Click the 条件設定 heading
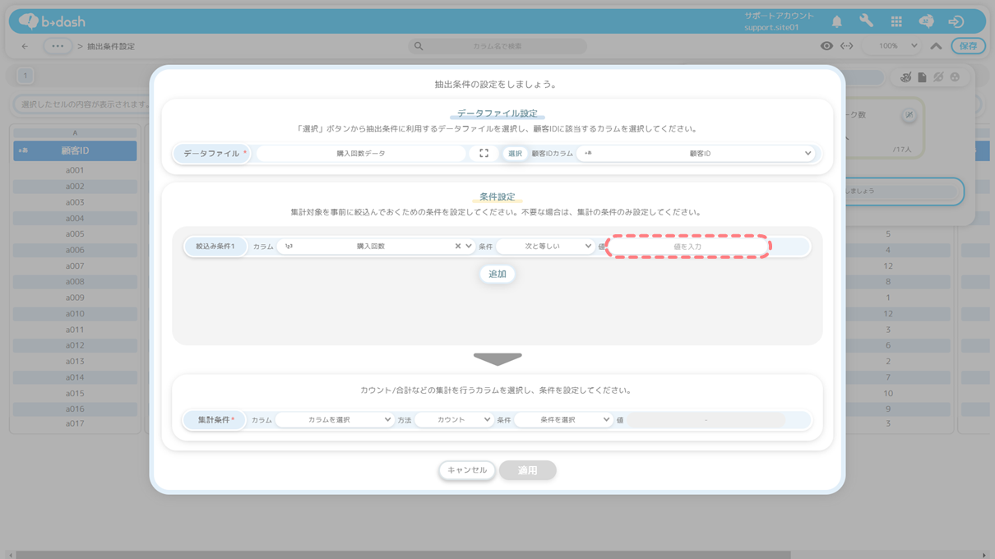 tap(497, 197)
